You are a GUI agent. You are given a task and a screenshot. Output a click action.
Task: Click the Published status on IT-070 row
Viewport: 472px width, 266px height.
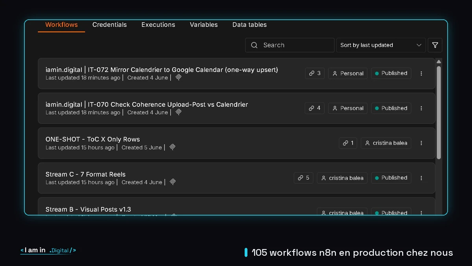click(391, 108)
